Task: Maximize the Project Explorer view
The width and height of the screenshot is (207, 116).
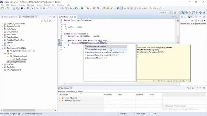Action: click(x=54, y=17)
